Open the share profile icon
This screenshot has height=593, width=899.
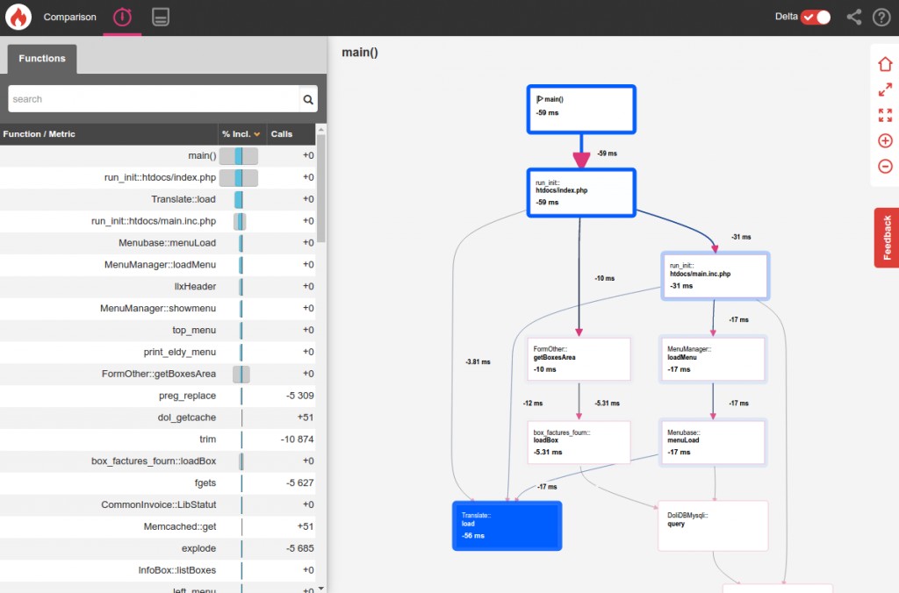point(853,18)
